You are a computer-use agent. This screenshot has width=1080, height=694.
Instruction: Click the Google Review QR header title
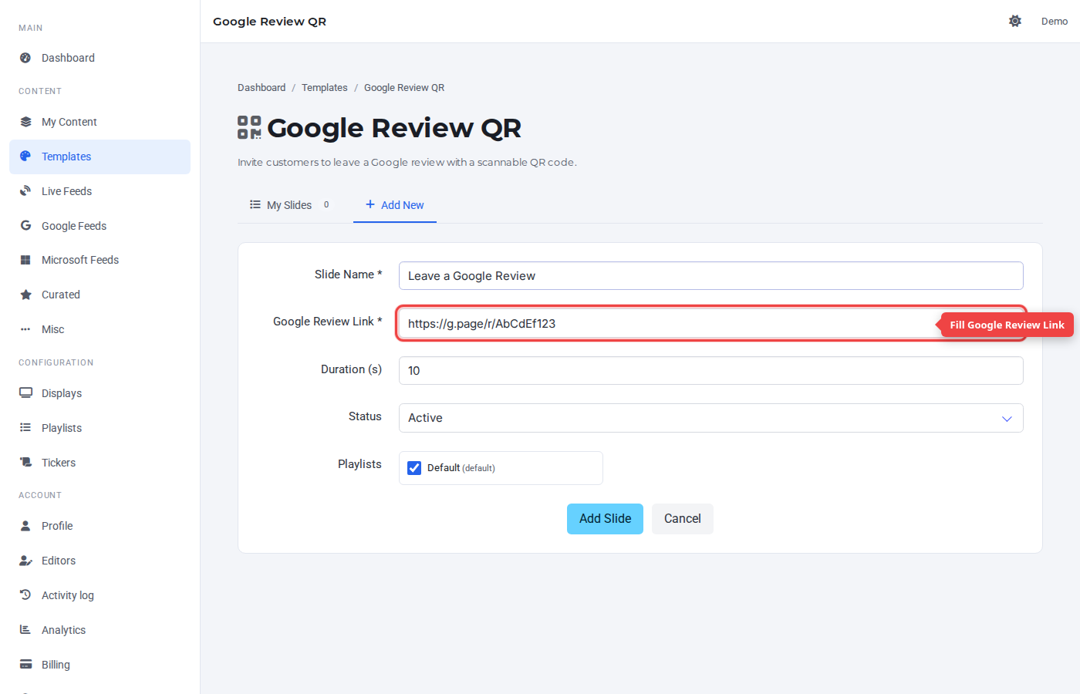(x=269, y=22)
